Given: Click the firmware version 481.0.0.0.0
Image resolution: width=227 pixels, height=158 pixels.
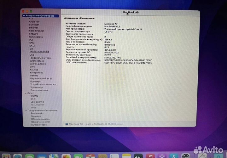Looking at the screenshot, I should click(x=110, y=50).
